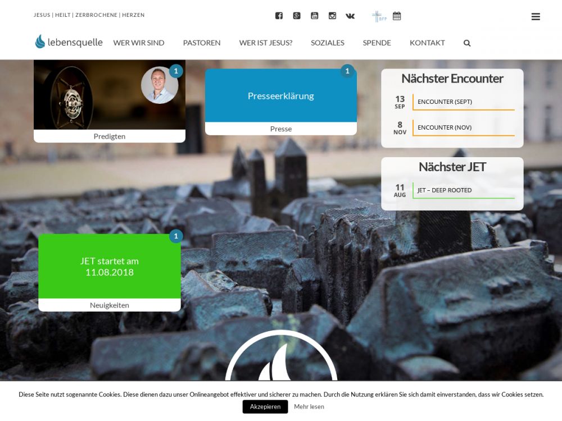This screenshot has height=421, width=562.
Task: Click the lebensquelle logo
Action: 69,42
